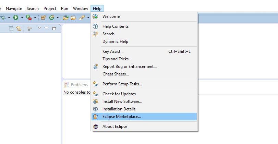The height and width of the screenshot is (144, 278).
Task: Open the Window menu in menu bar
Action: point(81,8)
